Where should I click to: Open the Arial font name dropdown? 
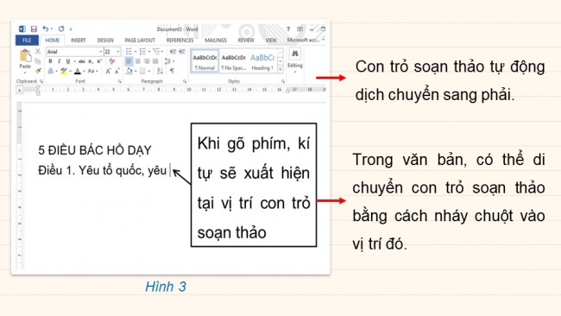[74, 52]
